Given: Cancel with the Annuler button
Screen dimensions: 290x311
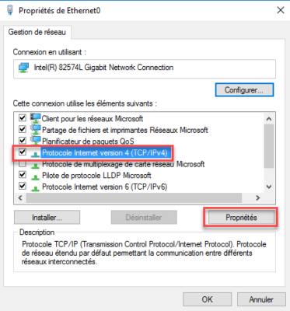Looking at the screenshot, I should [261, 299].
